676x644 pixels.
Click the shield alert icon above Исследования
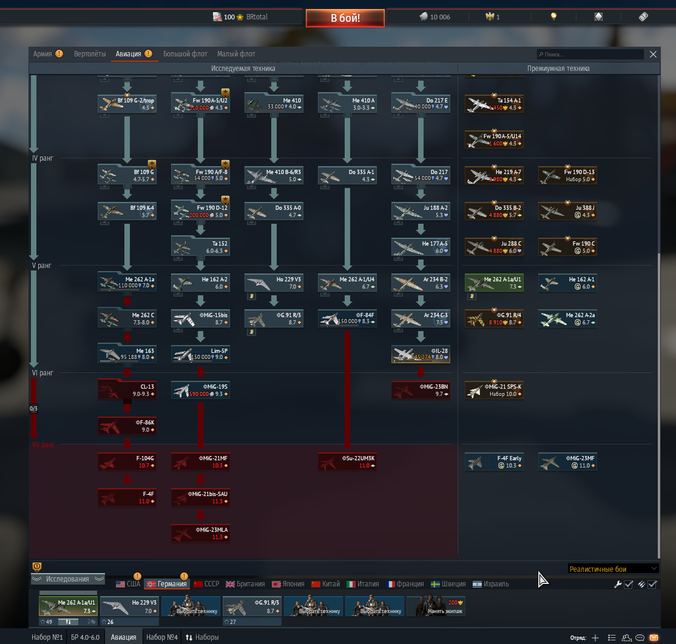click(x=37, y=566)
